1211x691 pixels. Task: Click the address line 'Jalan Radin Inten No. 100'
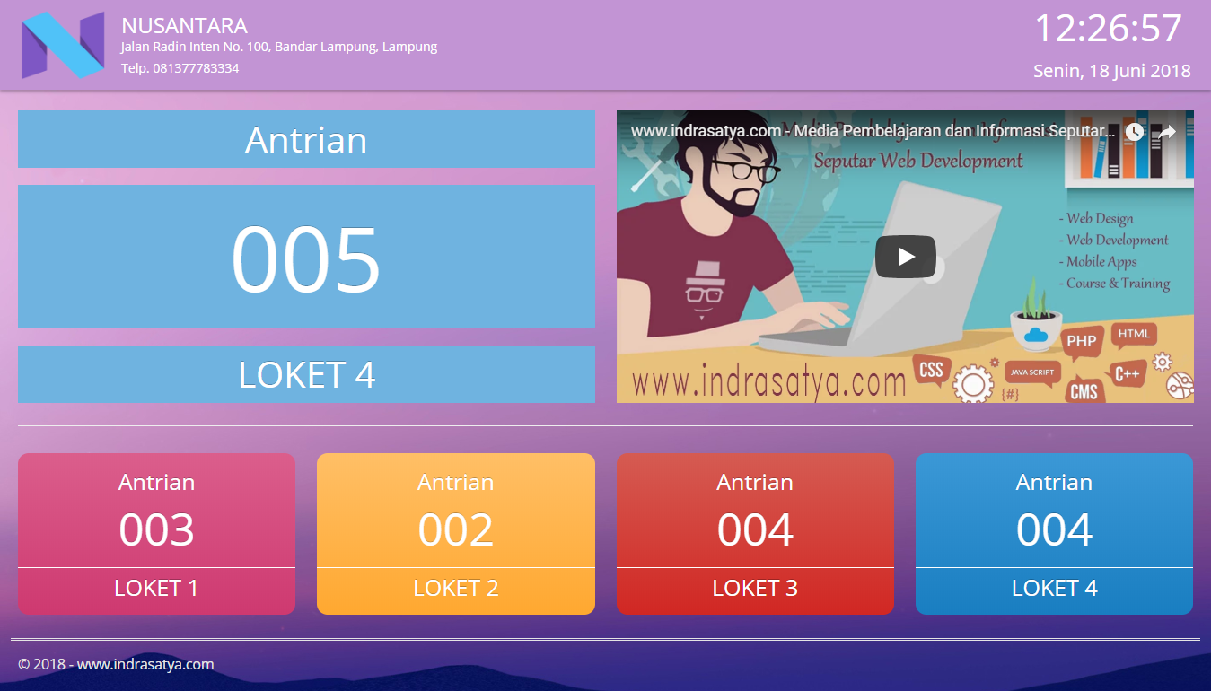[279, 47]
